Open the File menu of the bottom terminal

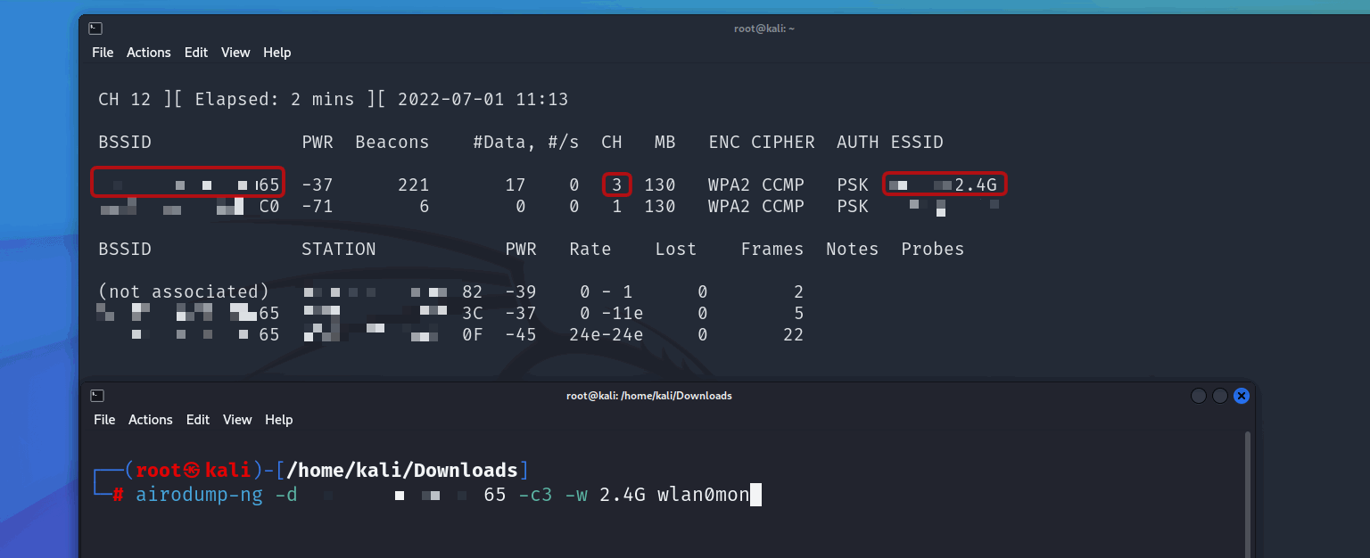click(x=103, y=419)
